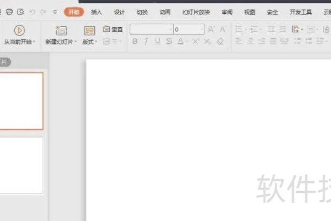The width and height of the screenshot is (331, 221).
Task: Click the play-from-current slide icon
Action: point(19,30)
